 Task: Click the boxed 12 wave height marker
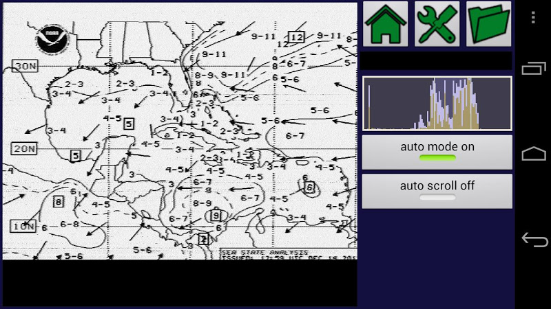coord(296,37)
